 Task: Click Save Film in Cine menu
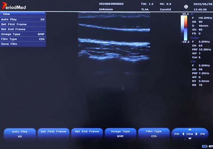(23, 44)
